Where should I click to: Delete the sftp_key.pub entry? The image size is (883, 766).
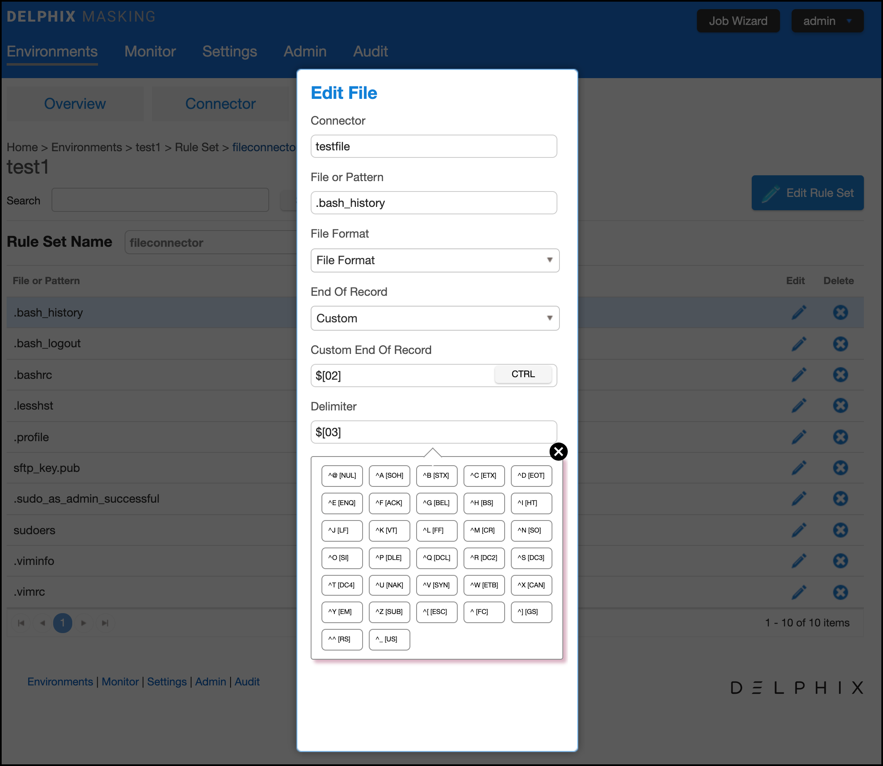click(840, 468)
